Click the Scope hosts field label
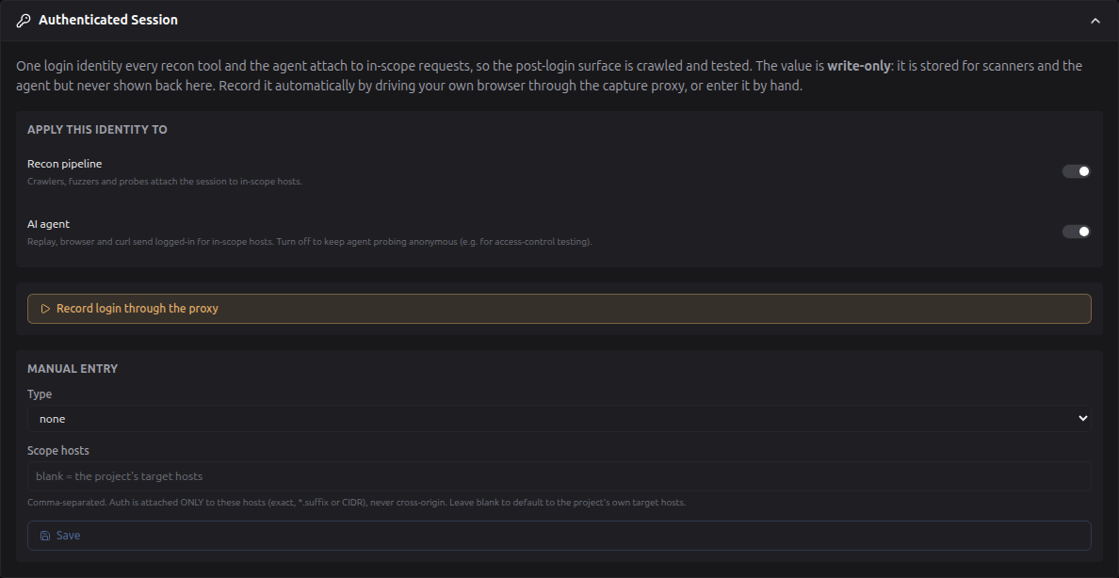1119x578 pixels. [57, 451]
